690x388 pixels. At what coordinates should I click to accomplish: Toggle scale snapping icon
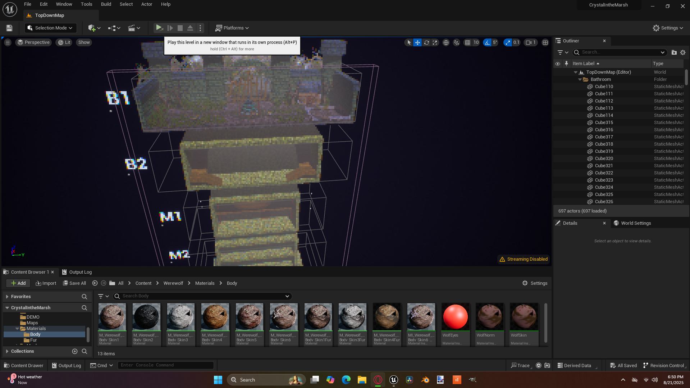[x=508, y=42]
